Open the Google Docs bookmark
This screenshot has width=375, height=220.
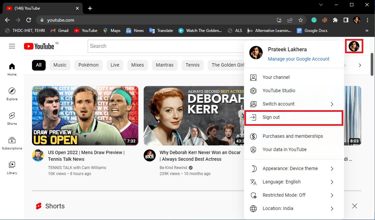point(312,31)
